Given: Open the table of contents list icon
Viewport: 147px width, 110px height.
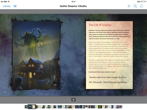Looking at the screenshot, I should click(15, 6).
